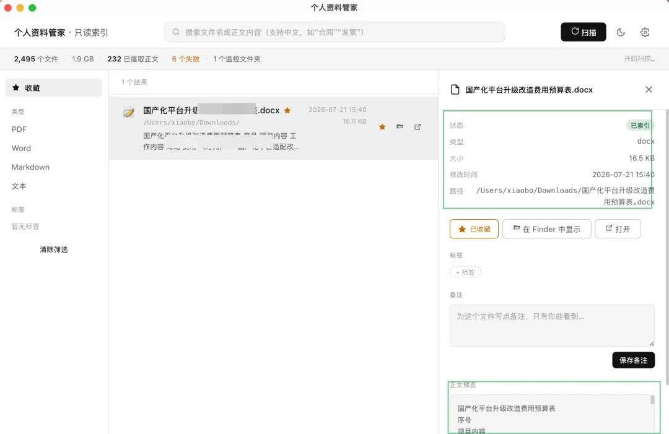Reveal file with row folder icon
This screenshot has height=434, width=669.
(400, 127)
